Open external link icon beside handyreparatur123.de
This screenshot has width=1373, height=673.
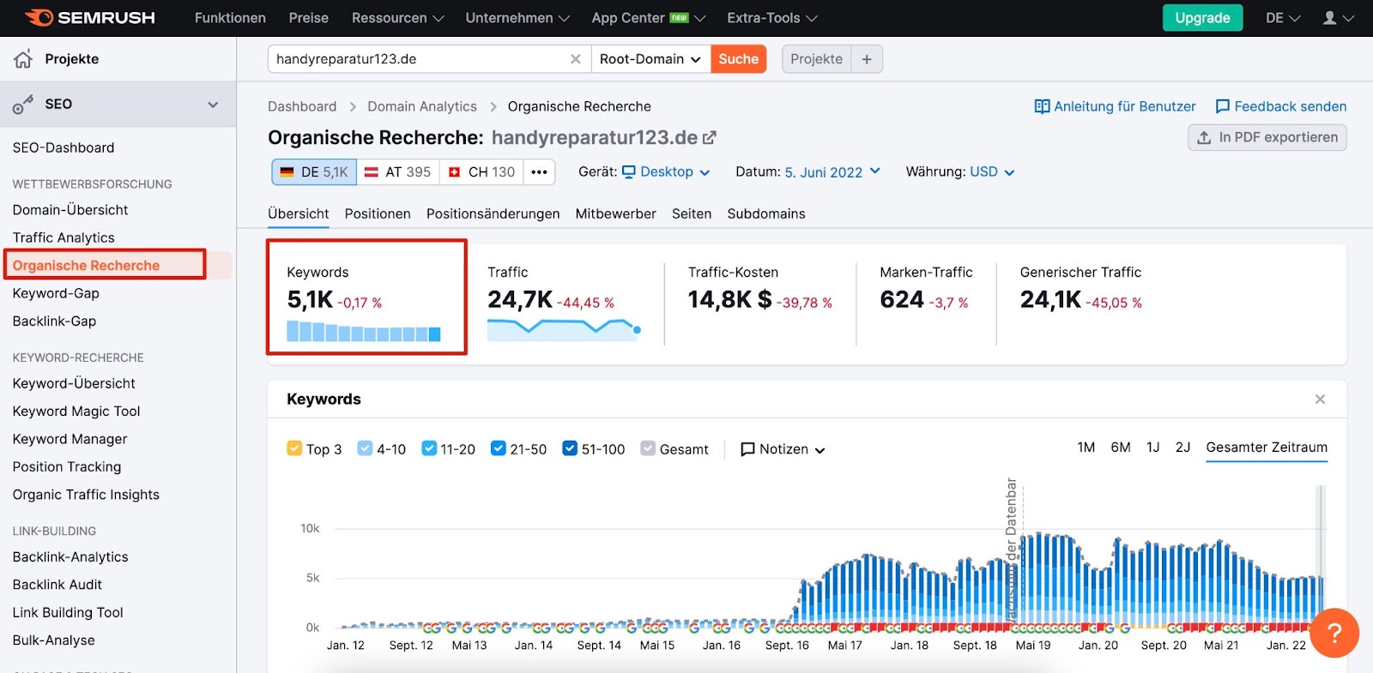point(710,137)
